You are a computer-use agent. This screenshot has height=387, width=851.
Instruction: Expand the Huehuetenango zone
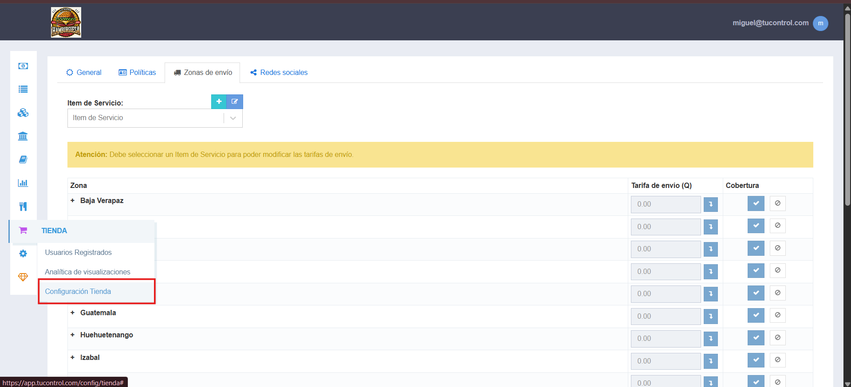72,335
